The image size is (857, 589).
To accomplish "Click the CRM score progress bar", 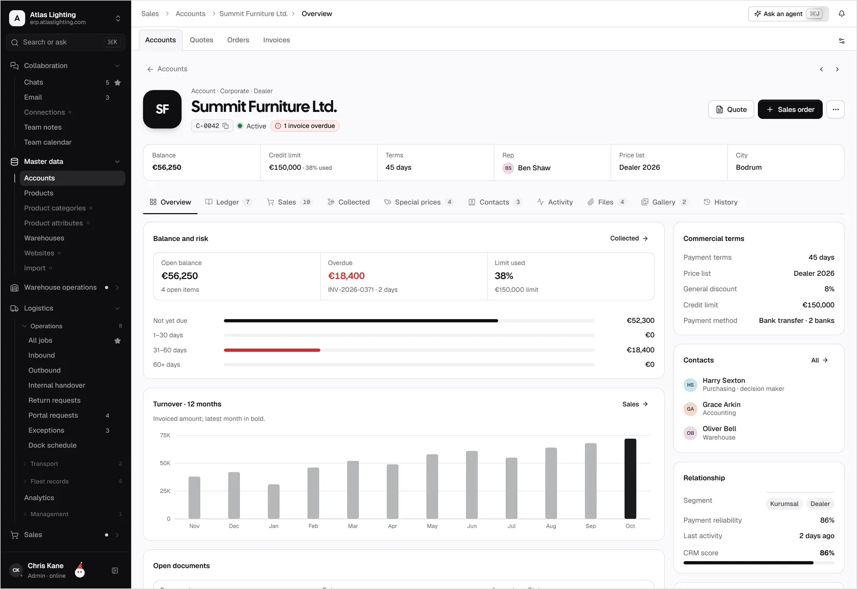I will click(759, 563).
